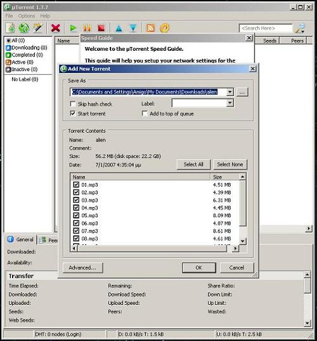Click OK to add torrent
Viewport: 317px width, 341px height.
[x=198, y=267]
